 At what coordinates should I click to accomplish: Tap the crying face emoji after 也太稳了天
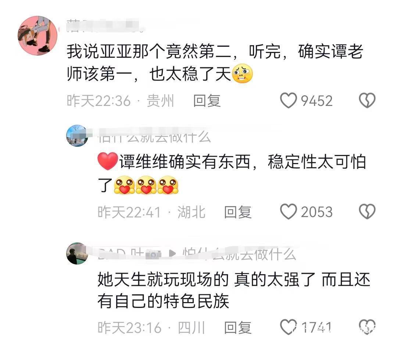(x=242, y=74)
